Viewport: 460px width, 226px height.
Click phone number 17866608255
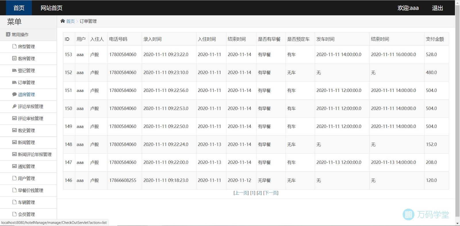click(123, 180)
